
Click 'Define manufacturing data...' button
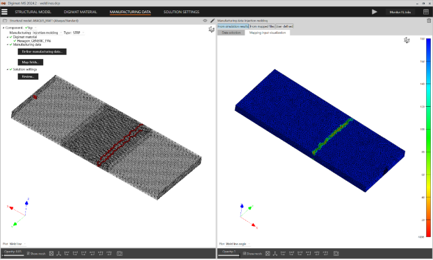(42, 52)
